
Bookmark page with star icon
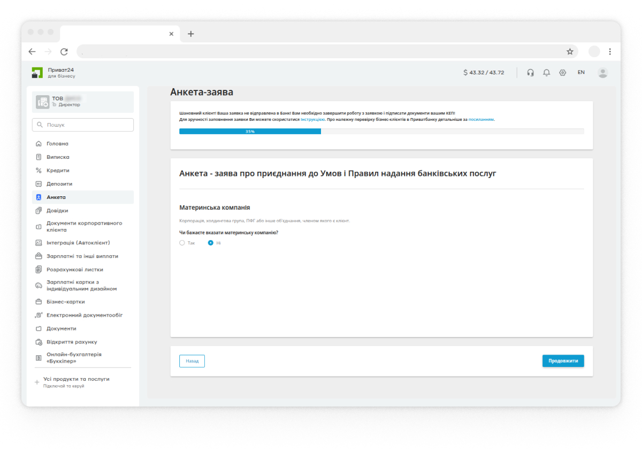(570, 51)
